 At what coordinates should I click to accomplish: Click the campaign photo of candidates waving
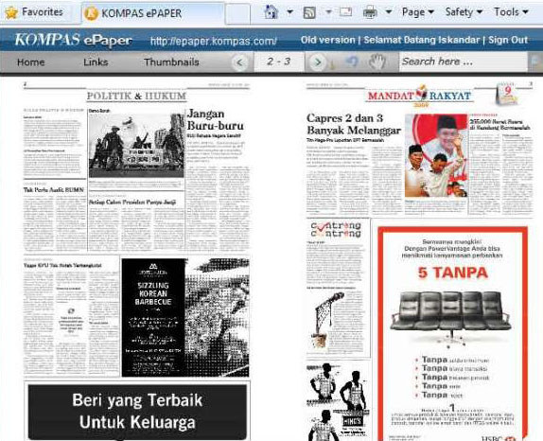436,155
